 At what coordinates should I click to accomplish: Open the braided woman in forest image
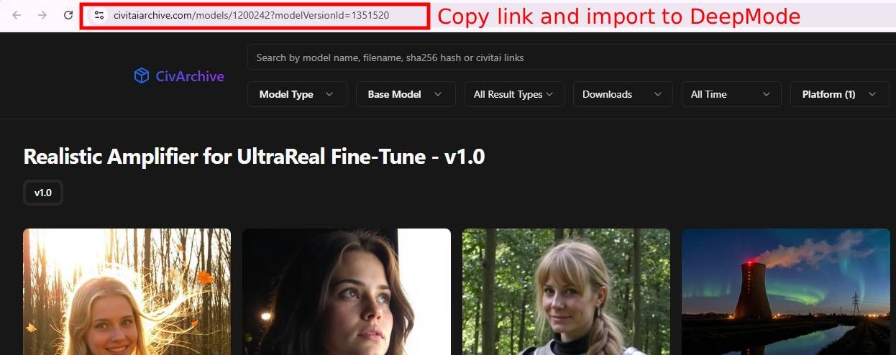pos(566,292)
